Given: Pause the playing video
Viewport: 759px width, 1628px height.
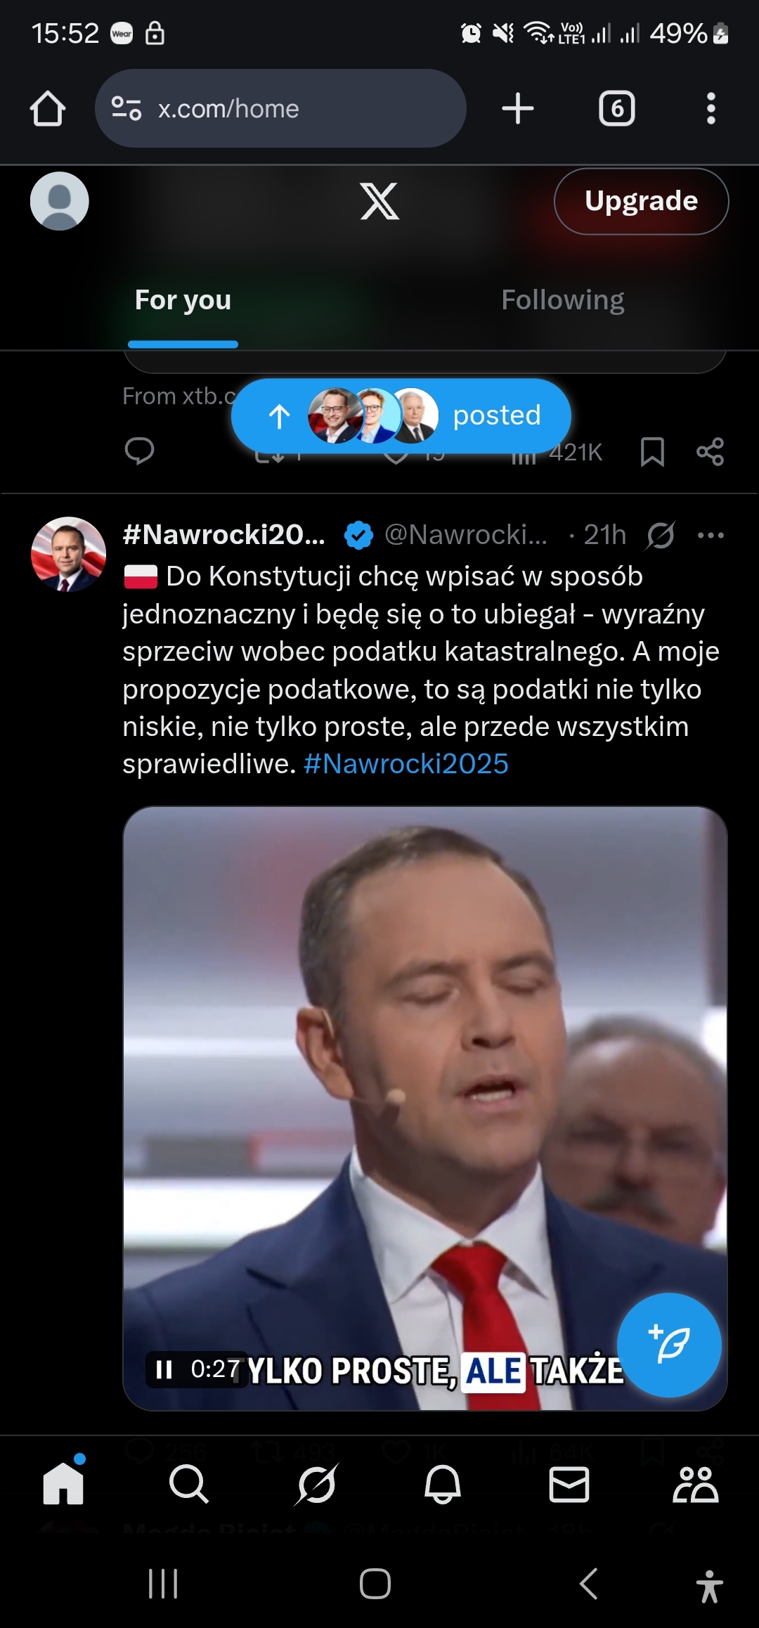Looking at the screenshot, I should click(x=164, y=1369).
